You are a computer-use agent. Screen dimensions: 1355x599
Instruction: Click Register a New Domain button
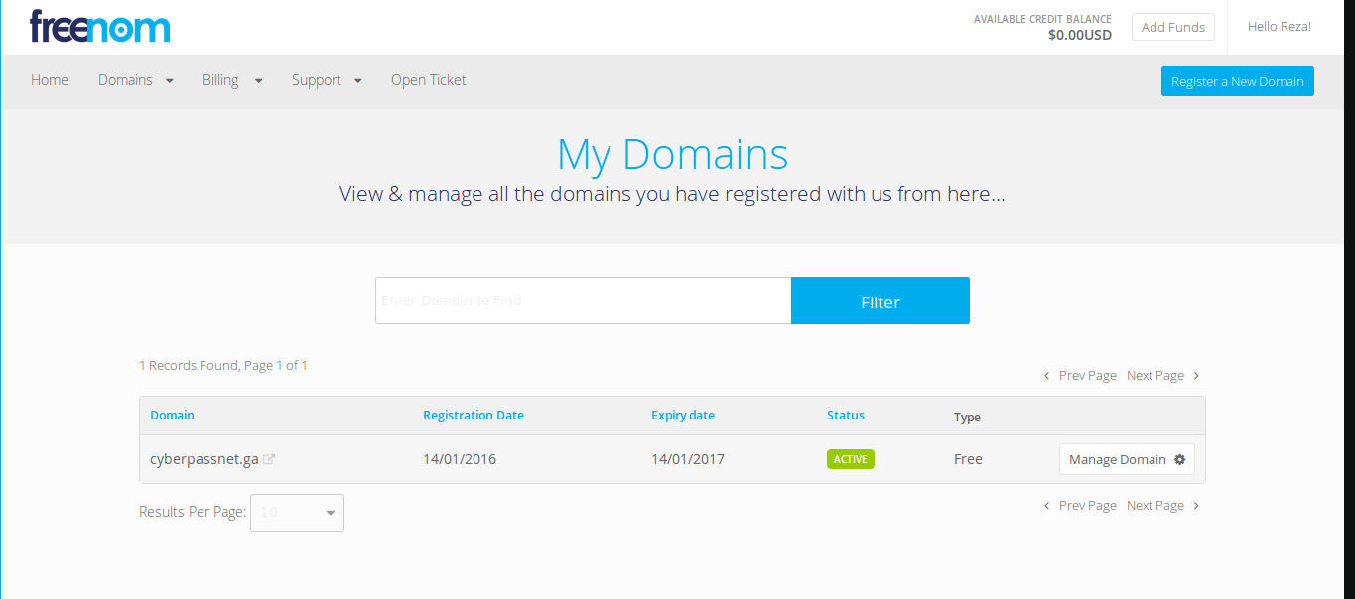coord(1237,81)
